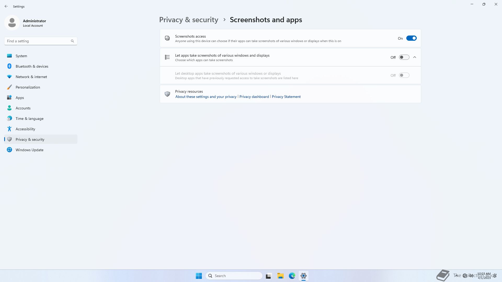The image size is (502, 282).
Task: Collapse the Let apps take screenshots section
Action: [415, 57]
